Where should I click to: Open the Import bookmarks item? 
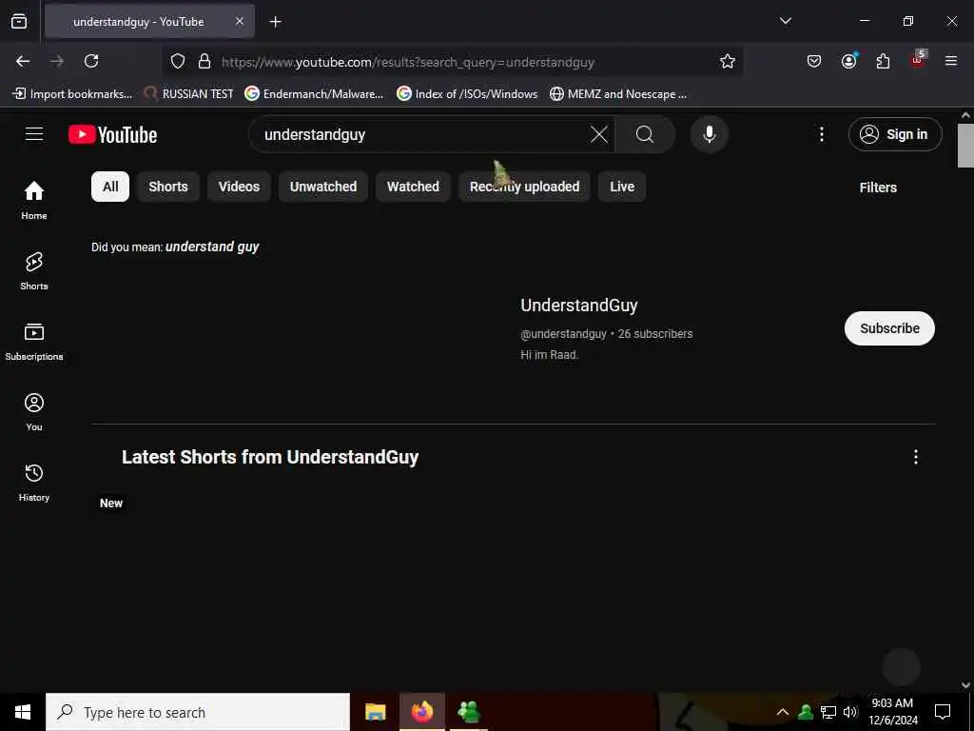(x=72, y=94)
